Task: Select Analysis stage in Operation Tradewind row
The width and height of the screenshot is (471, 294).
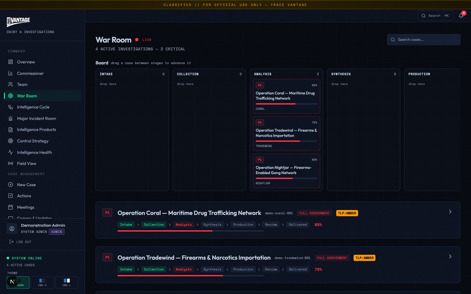Action: tap(184, 269)
